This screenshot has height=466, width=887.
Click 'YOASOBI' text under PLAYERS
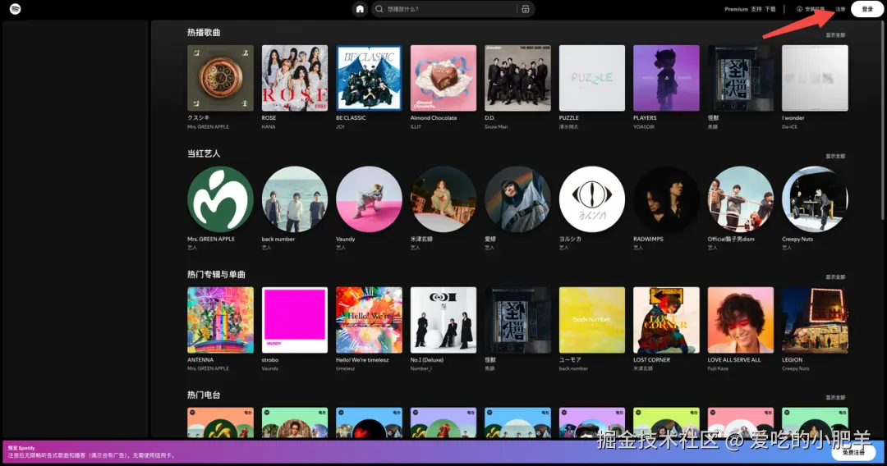644,127
